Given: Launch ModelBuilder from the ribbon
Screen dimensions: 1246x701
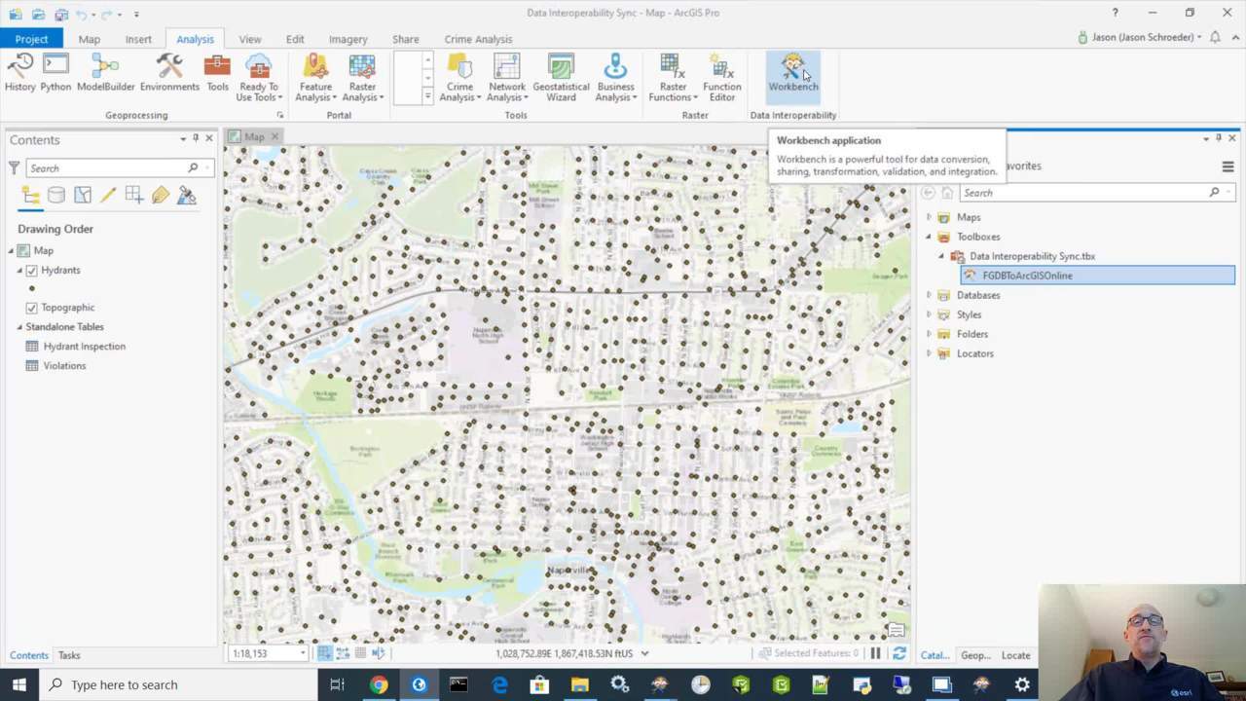Looking at the screenshot, I should pyautogui.click(x=105, y=74).
